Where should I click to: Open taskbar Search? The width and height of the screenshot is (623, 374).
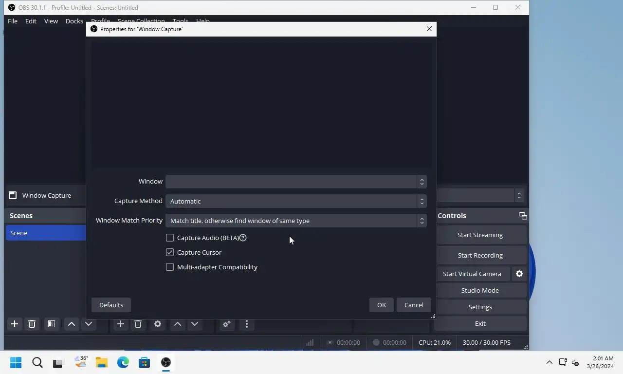tap(37, 362)
